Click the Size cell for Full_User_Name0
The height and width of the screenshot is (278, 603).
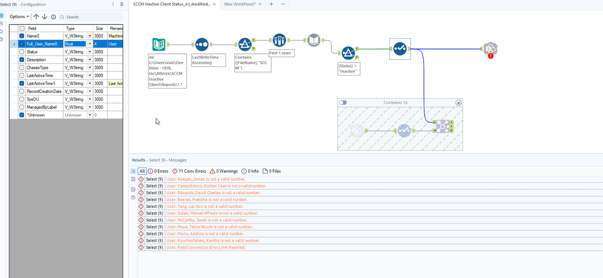(x=100, y=44)
